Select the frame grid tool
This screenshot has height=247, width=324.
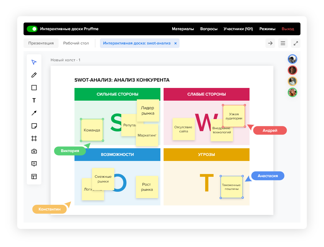pos(34,138)
